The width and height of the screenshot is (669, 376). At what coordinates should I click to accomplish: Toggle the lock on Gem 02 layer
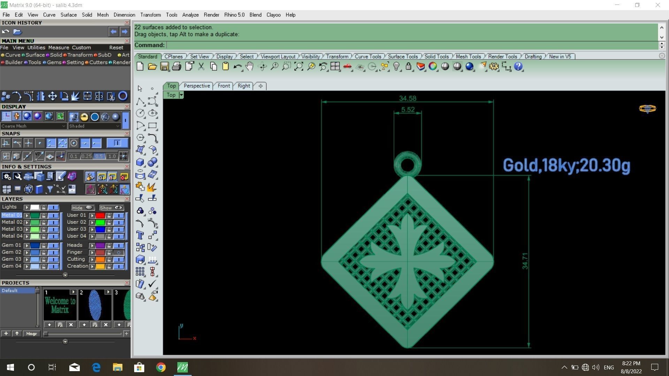coord(44,252)
